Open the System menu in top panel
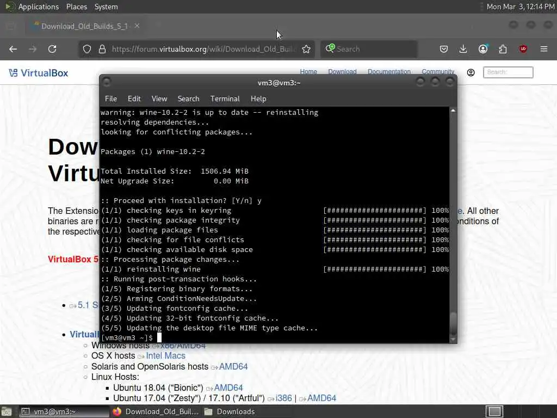557x418 pixels. click(x=106, y=7)
